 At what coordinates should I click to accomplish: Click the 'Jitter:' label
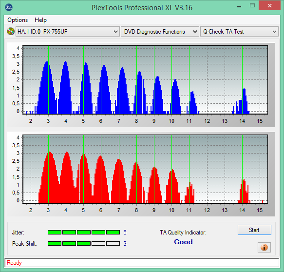(x=18, y=233)
